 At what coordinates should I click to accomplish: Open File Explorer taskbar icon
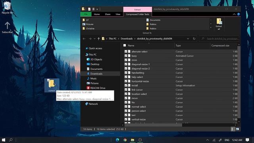point(133,140)
